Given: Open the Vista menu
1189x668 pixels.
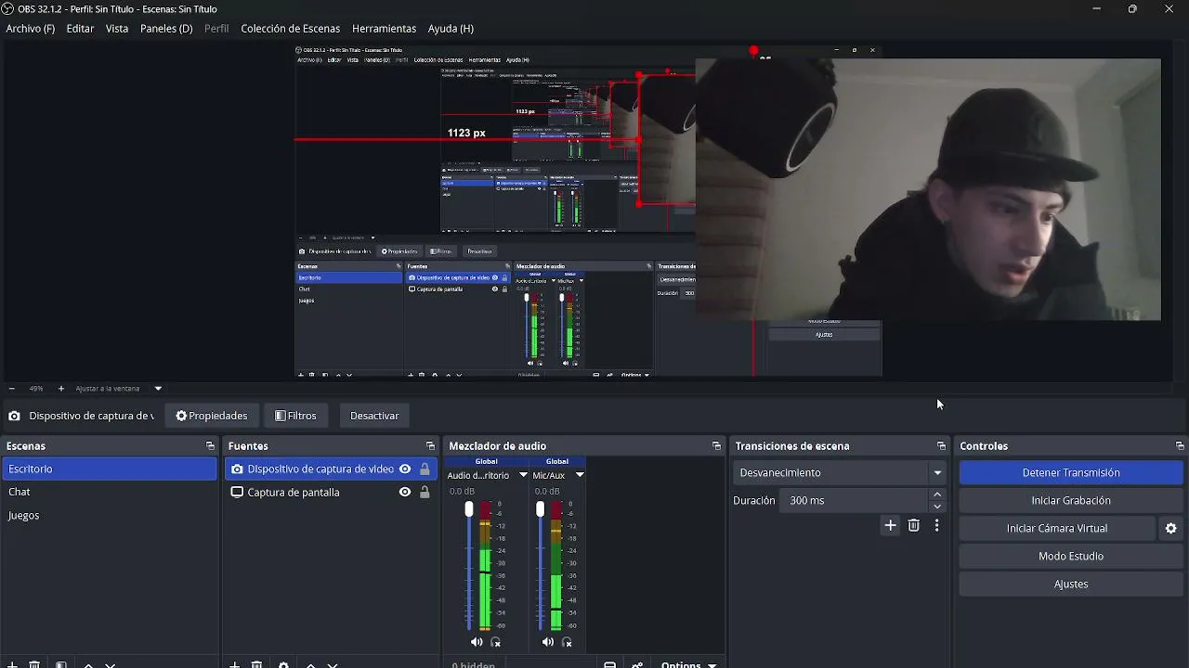Looking at the screenshot, I should (x=117, y=29).
